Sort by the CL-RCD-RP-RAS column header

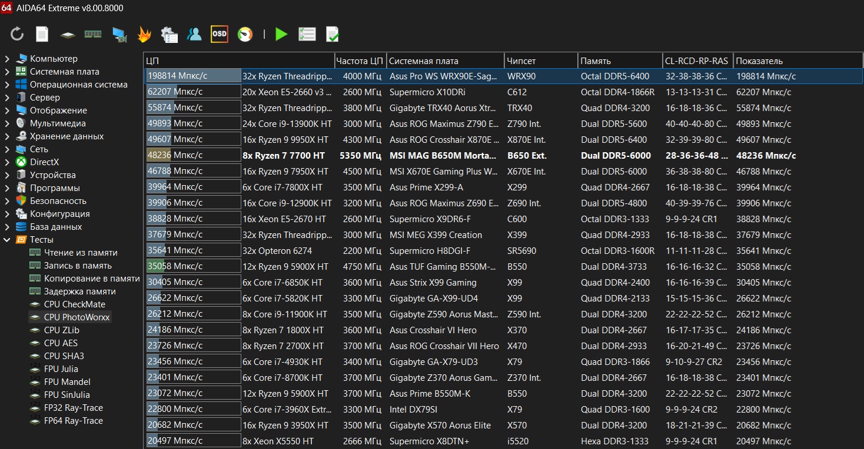pos(697,61)
